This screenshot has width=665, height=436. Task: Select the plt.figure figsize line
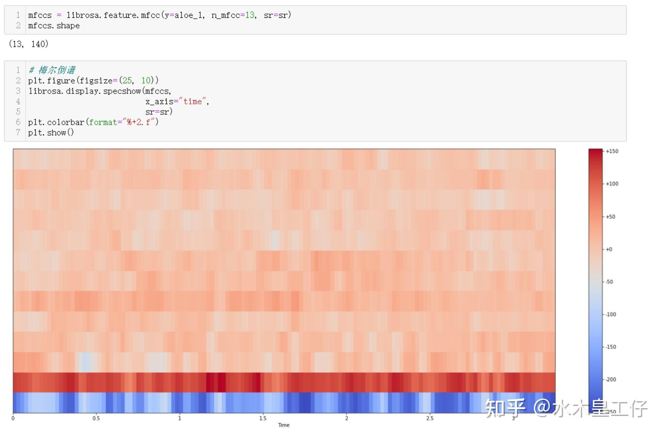pos(93,80)
